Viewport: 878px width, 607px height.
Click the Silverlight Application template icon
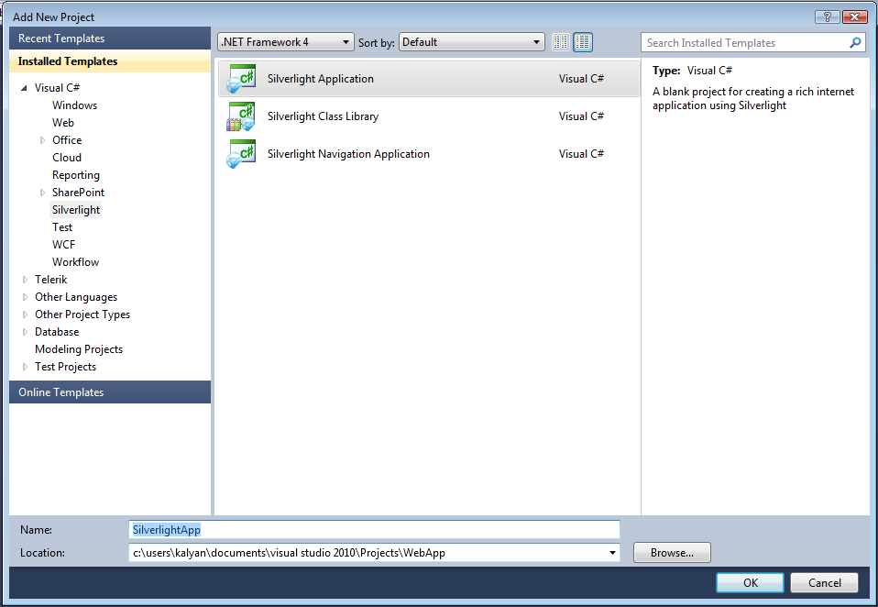click(x=241, y=78)
